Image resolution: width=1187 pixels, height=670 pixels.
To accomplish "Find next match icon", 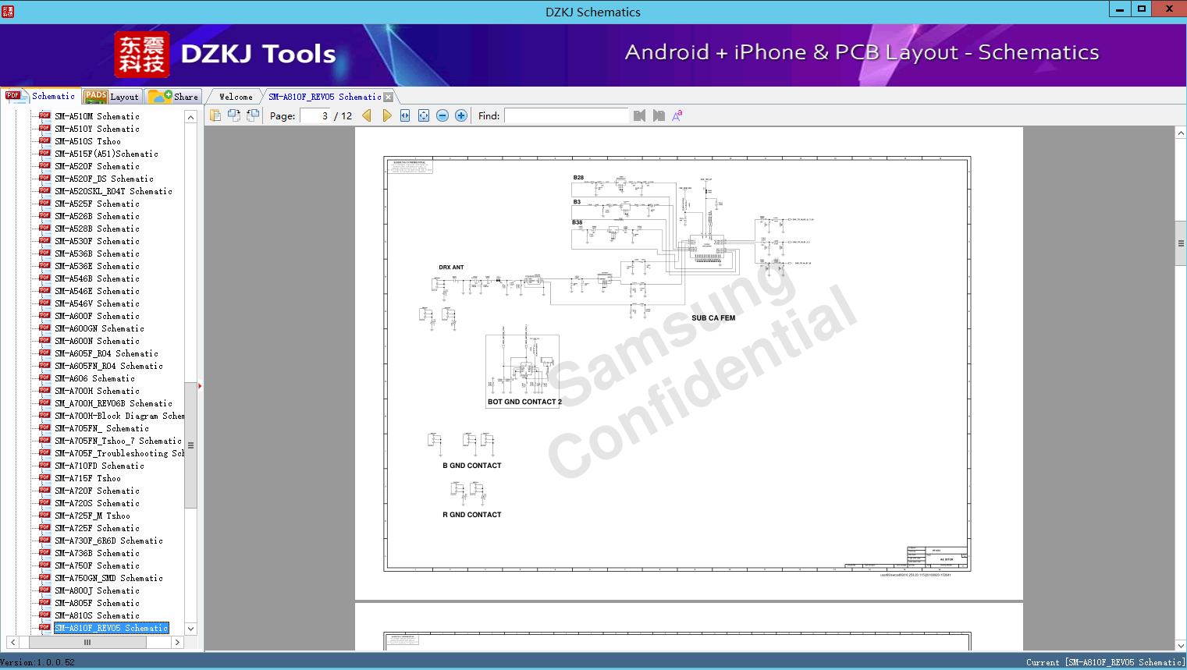I will [659, 115].
